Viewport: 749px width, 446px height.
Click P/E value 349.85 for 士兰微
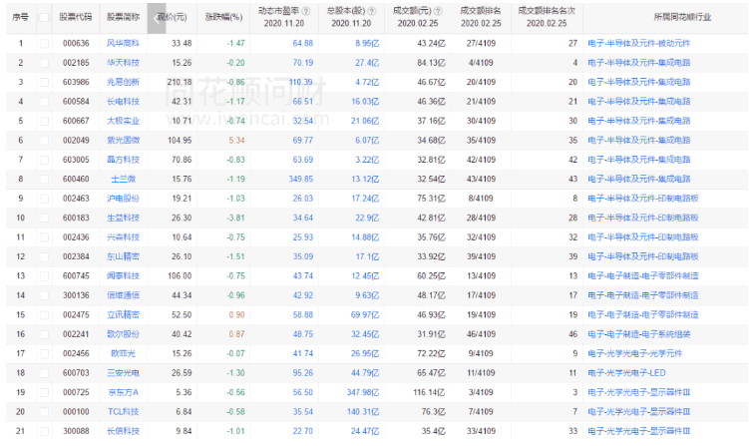pos(301,180)
